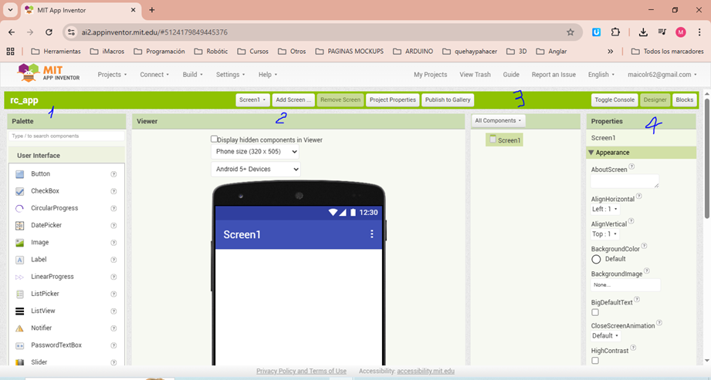Click the help icon next to Label
Viewport: 711px width, 380px height.
tap(113, 260)
